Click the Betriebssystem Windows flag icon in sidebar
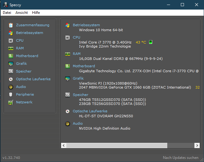204x162 pixels. coord(11,33)
